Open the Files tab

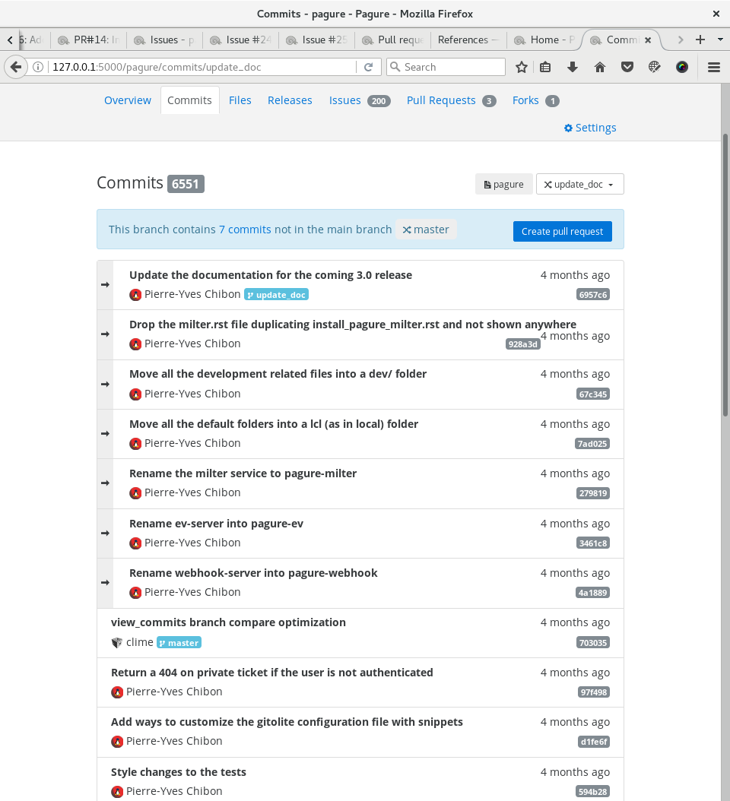(240, 100)
